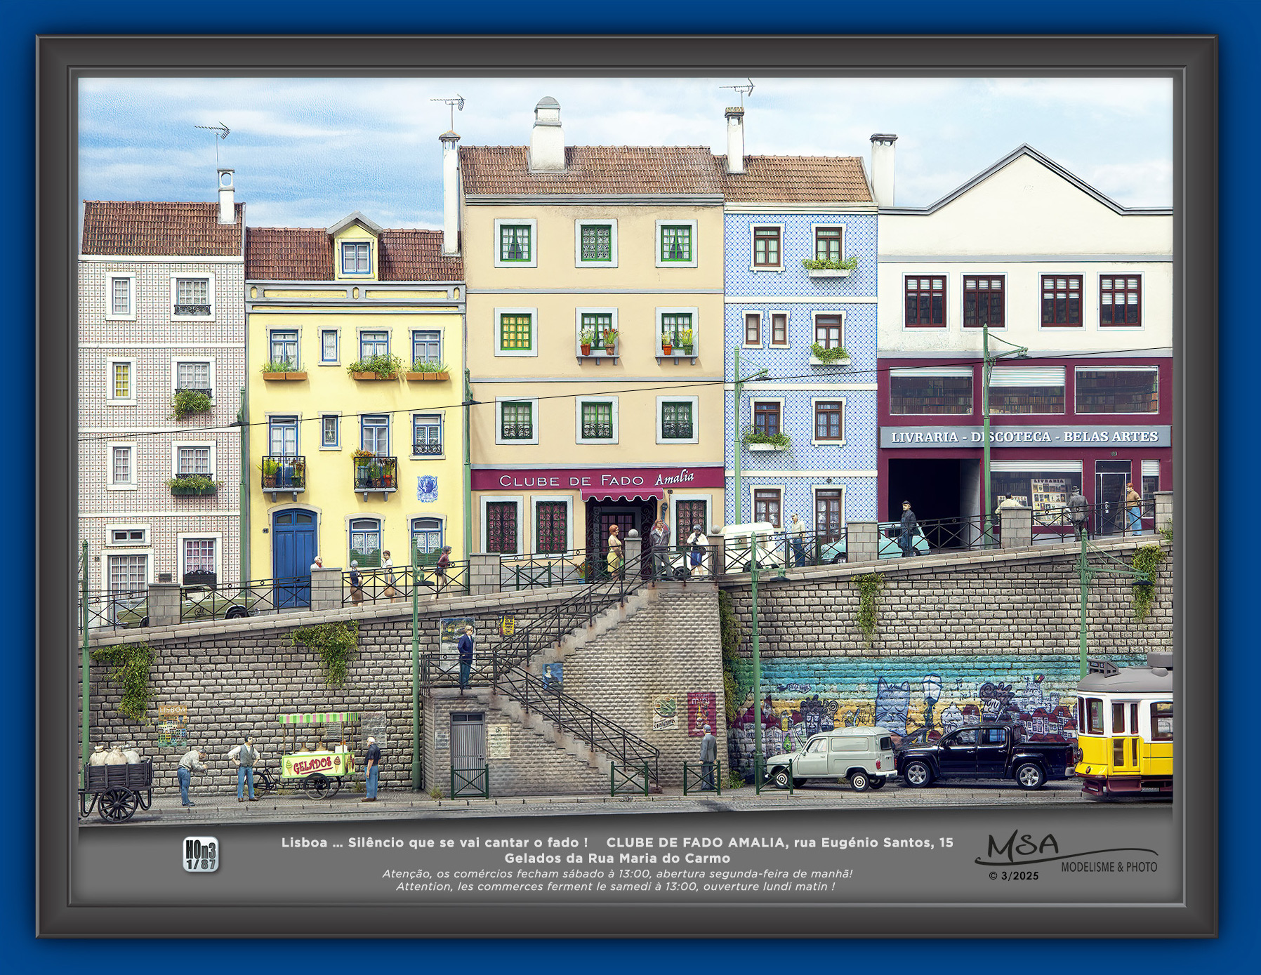Viewport: 1261px width, 975px height.
Task: Click the MSA Modelisme & Photo logo
Action: tap(1066, 852)
